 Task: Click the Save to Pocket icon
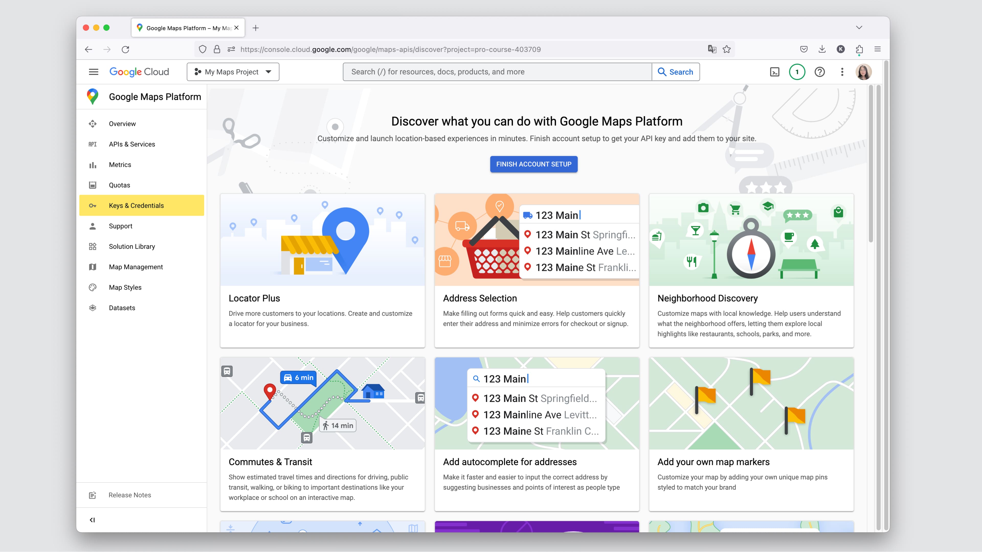click(x=804, y=49)
